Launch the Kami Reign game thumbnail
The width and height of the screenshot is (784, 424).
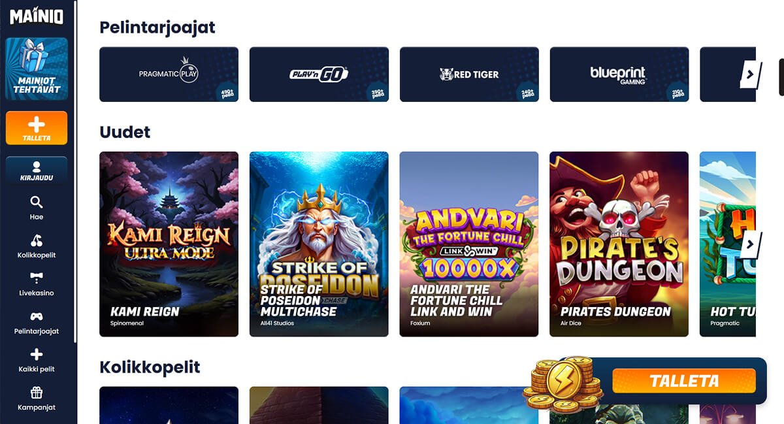point(169,244)
